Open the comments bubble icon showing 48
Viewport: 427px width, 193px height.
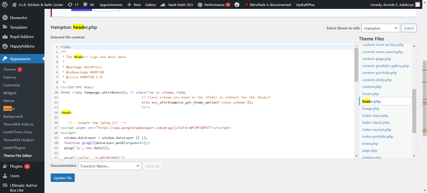tap(85, 5)
